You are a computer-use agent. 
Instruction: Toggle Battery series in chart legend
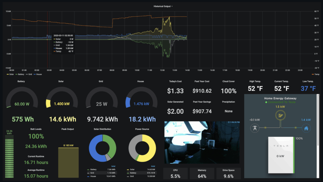click(x=20, y=74)
